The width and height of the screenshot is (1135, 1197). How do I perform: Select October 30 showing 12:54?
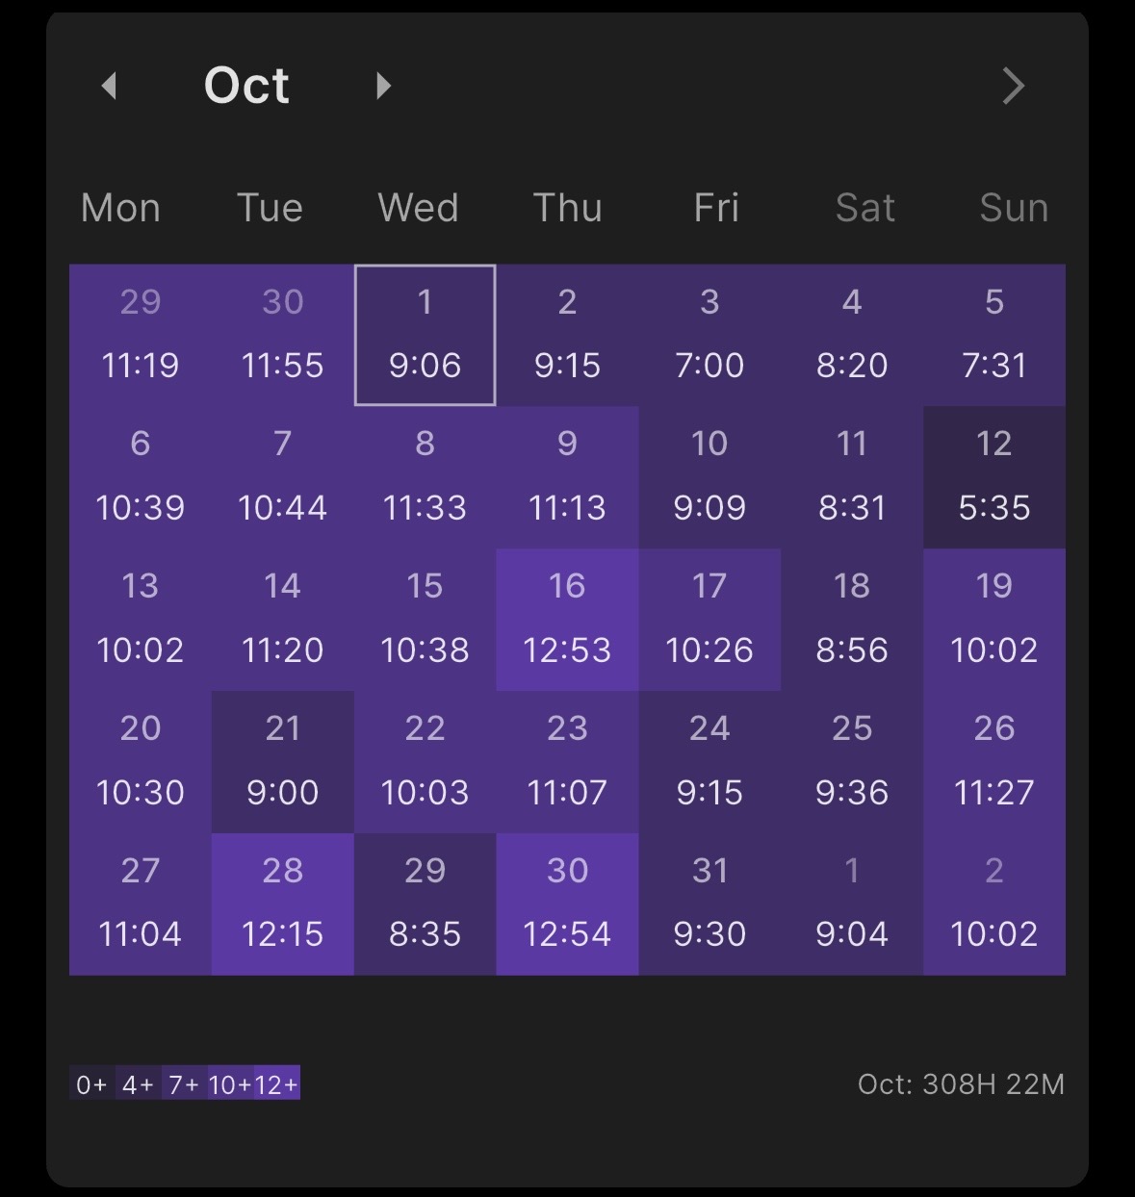pyautogui.click(x=567, y=904)
